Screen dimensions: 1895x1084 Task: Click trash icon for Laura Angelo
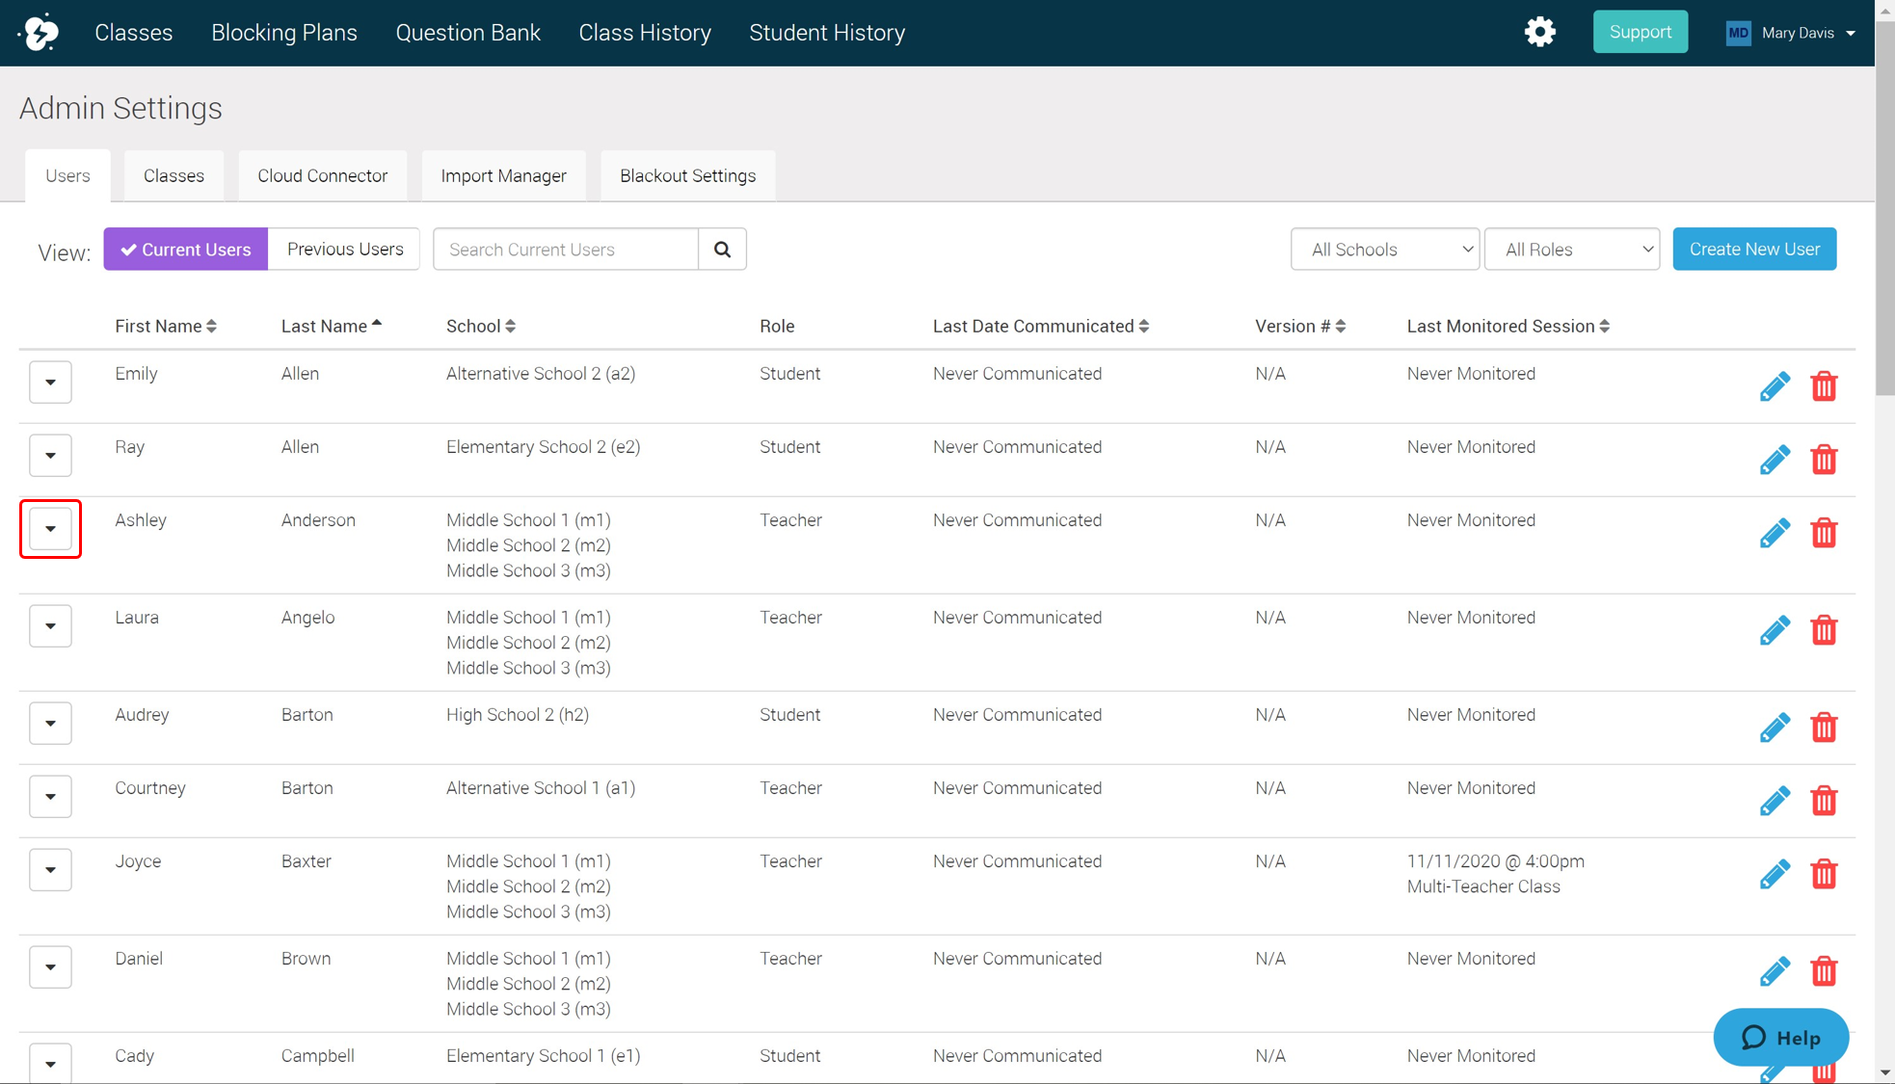click(x=1823, y=630)
